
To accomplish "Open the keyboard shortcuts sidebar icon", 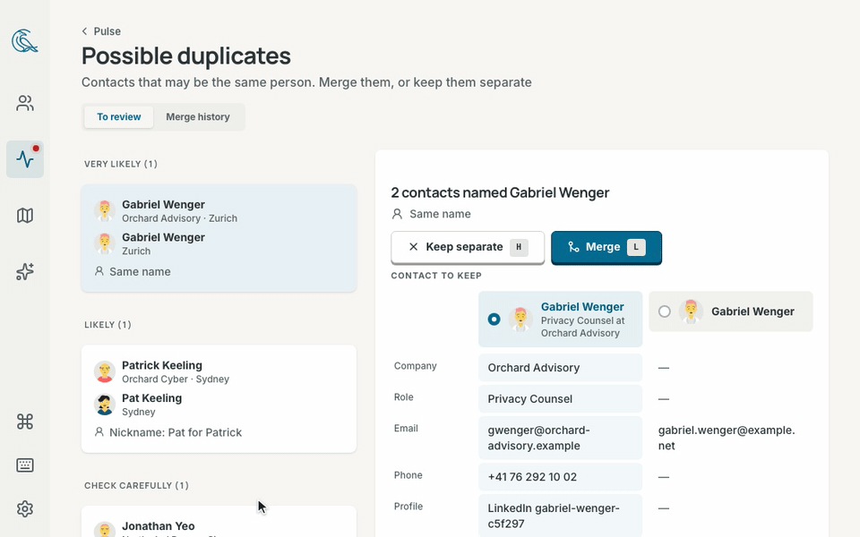I will pos(25,465).
